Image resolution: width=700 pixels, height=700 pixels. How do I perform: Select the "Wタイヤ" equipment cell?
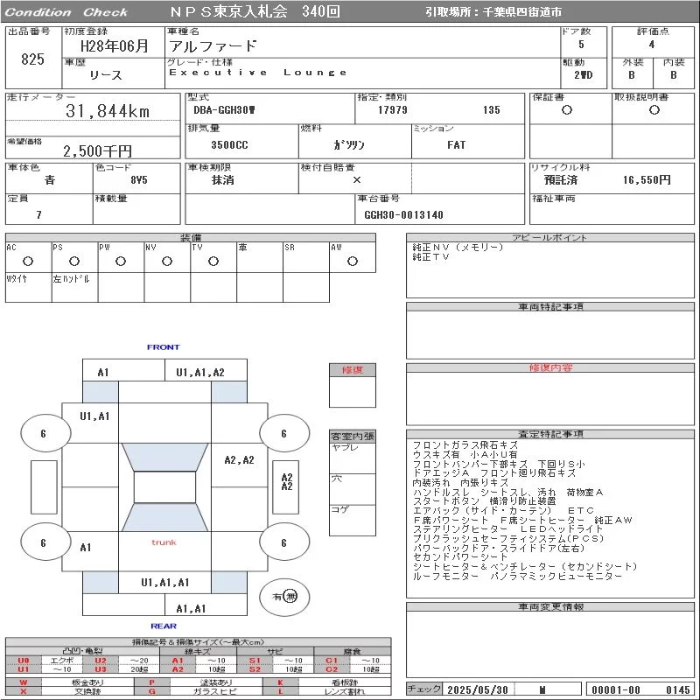coord(29,288)
